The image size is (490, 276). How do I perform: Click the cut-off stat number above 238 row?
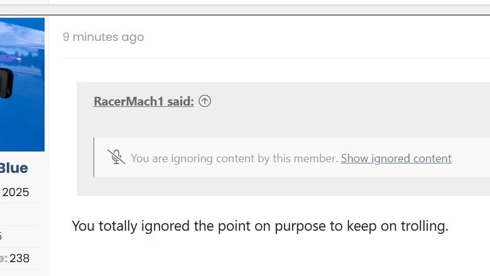coord(1,236)
